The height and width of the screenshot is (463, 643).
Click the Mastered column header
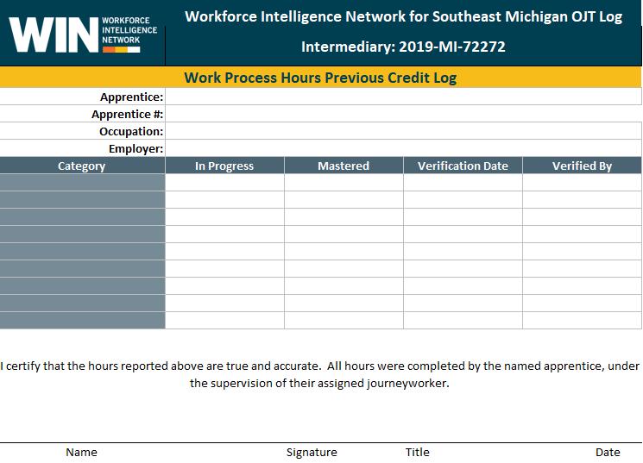344,166
